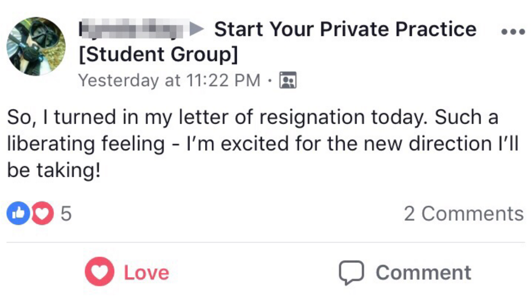The height and width of the screenshot is (298, 531).
Task: Click the group members privacy icon
Action: (287, 80)
